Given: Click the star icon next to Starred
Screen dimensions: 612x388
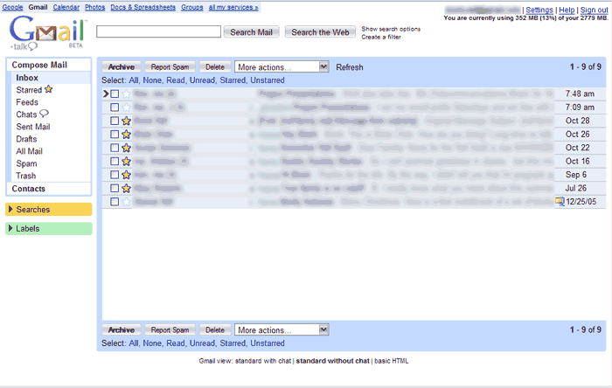Looking at the screenshot, I should (48, 89).
